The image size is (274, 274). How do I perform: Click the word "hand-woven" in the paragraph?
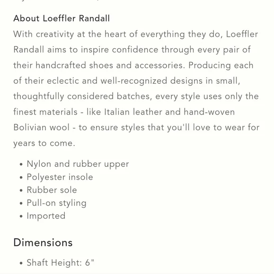click(209, 112)
